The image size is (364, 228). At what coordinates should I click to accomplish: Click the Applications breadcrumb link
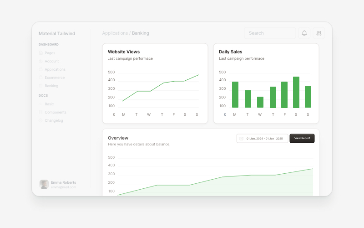coord(115,33)
